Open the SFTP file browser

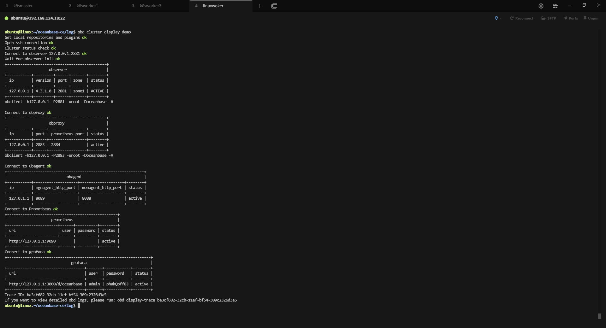click(x=549, y=18)
